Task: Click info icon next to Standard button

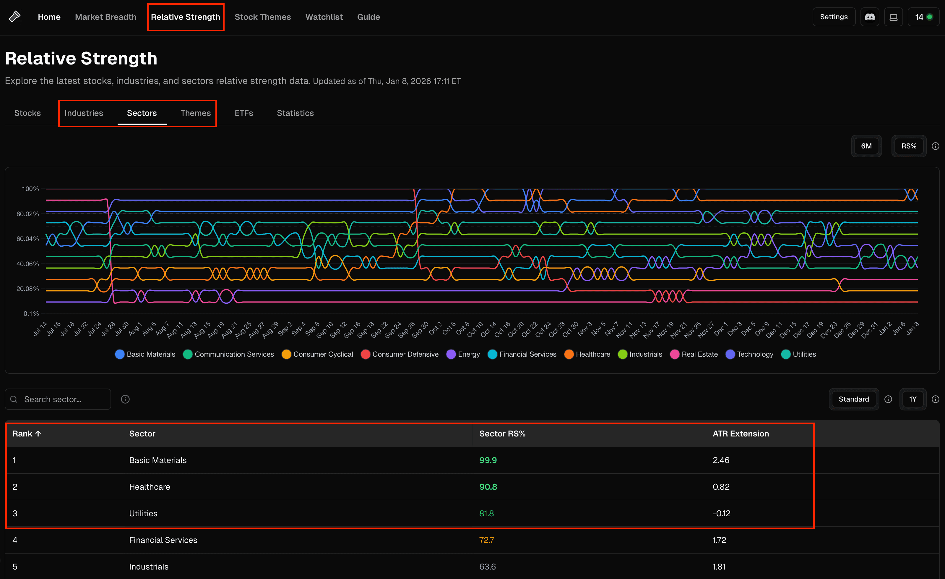Action: [x=888, y=399]
